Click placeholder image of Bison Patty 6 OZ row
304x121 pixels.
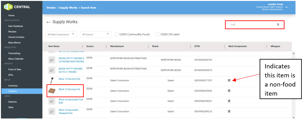coord(51,60)
